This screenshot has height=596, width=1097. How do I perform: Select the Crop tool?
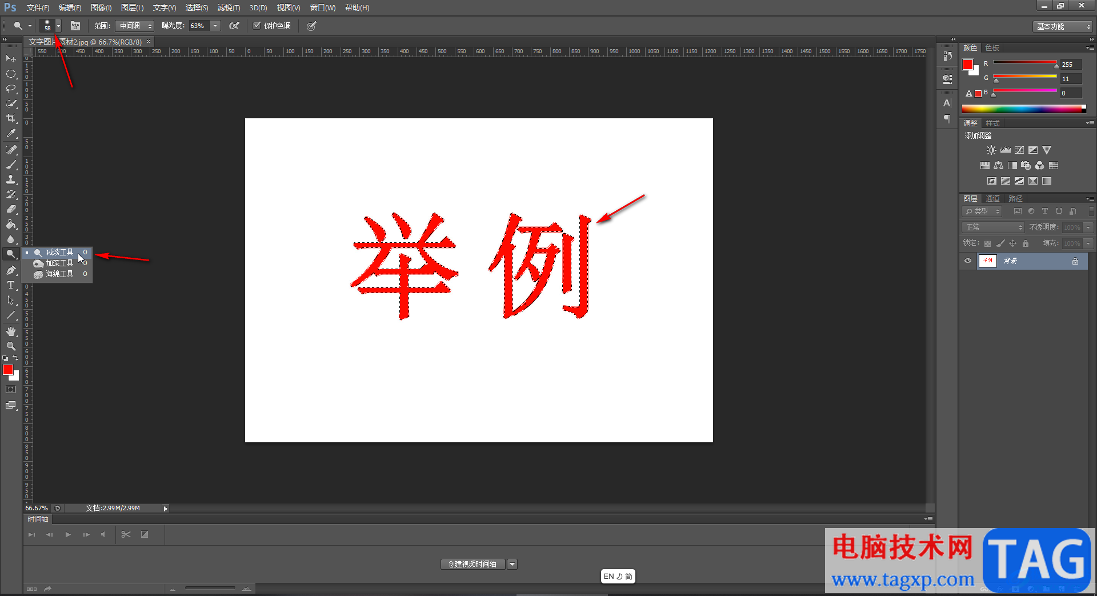(x=11, y=118)
